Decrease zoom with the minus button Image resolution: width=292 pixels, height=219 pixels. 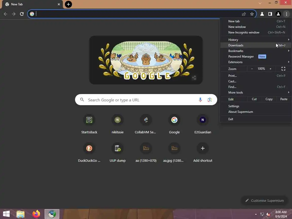(252, 69)
